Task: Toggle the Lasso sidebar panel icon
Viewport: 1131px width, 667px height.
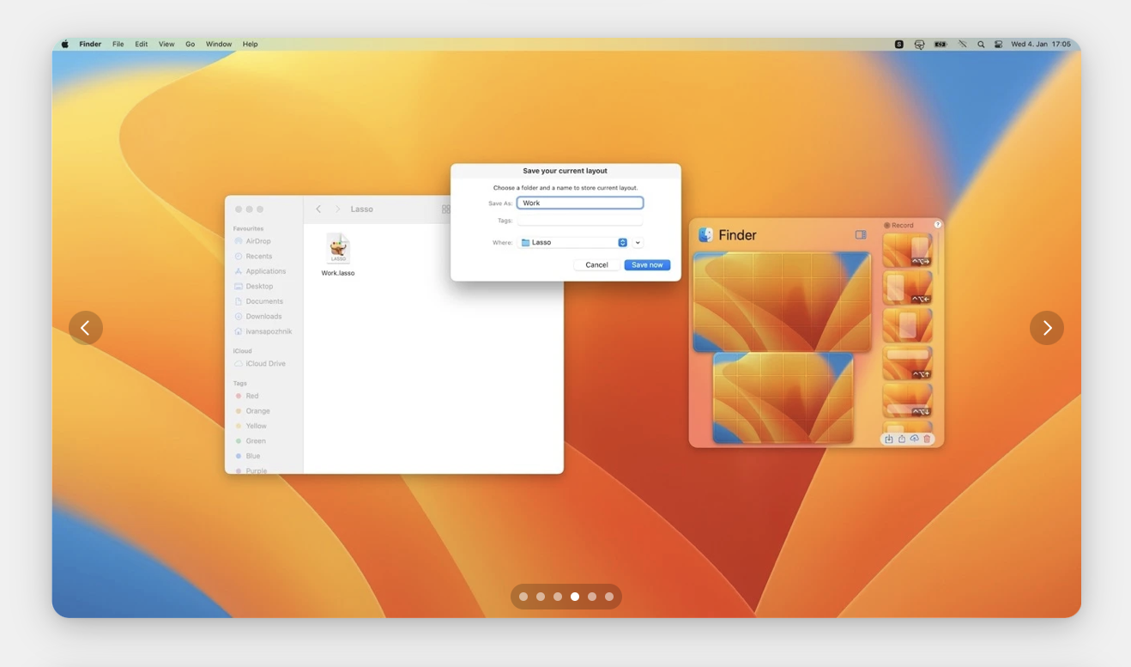Action: 861,234
